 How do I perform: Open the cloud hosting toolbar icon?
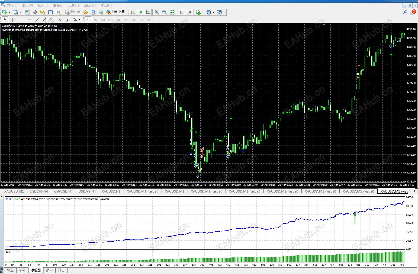point(93,12)
